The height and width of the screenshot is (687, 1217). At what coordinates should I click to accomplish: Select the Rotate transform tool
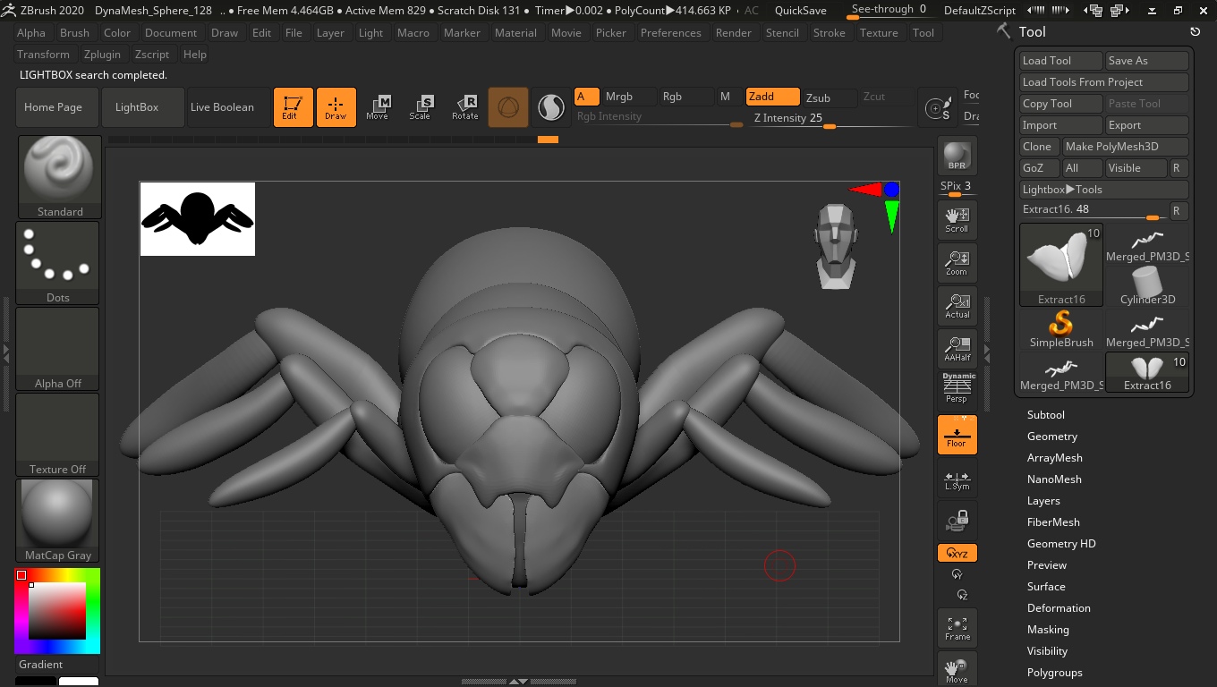pyautogui.click(x=464, y=107)
